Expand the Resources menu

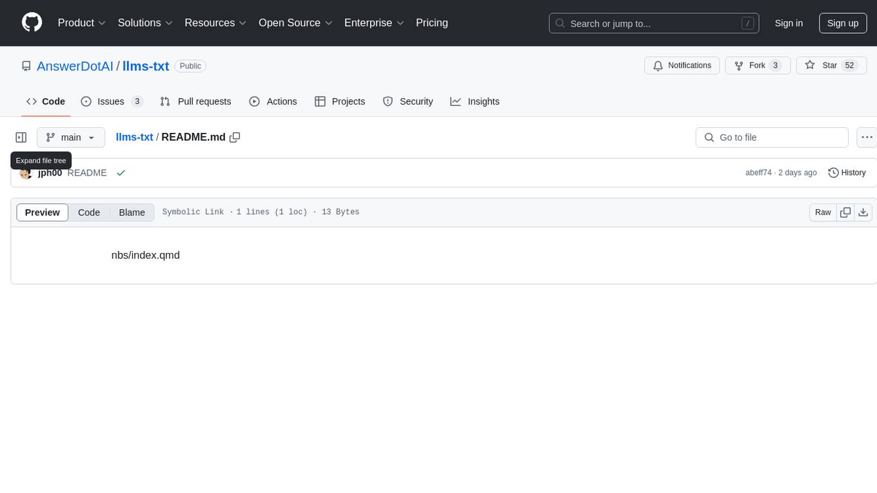click(x=215, y=23)
